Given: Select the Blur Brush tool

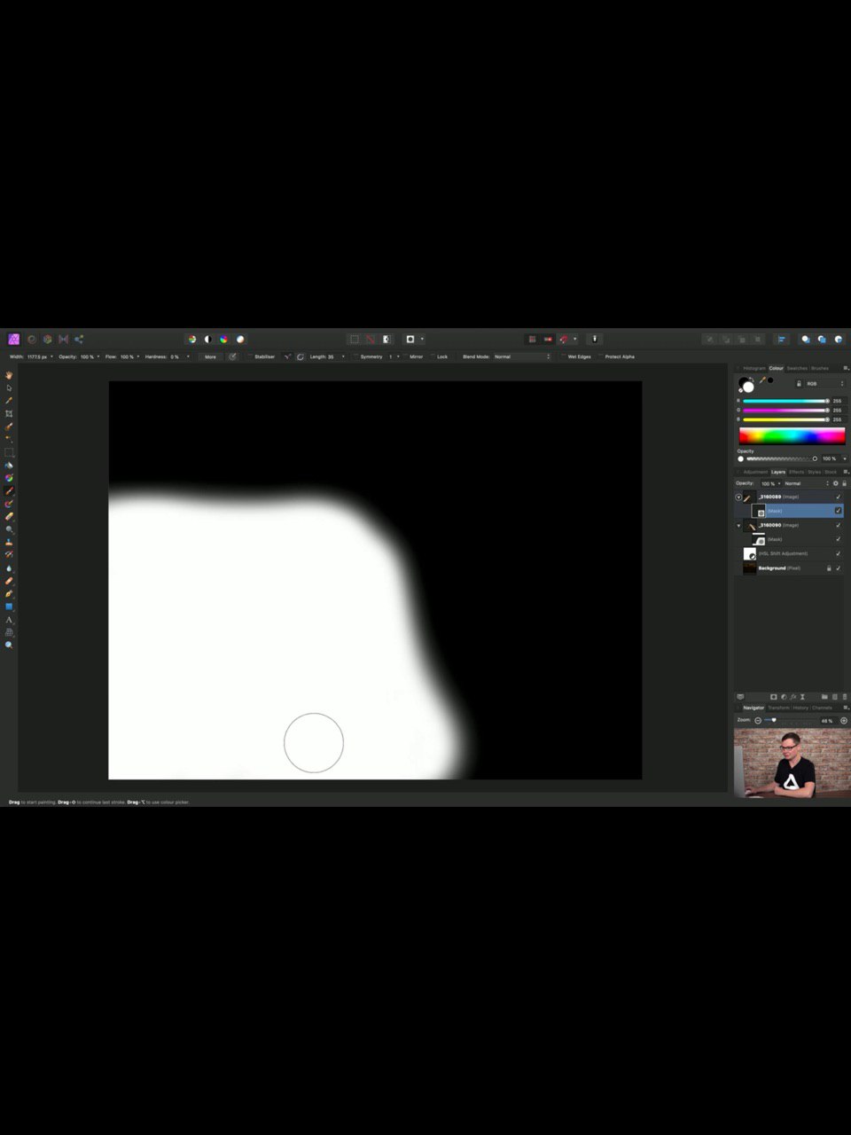Looking at the screenshot, I should (9, 567).
